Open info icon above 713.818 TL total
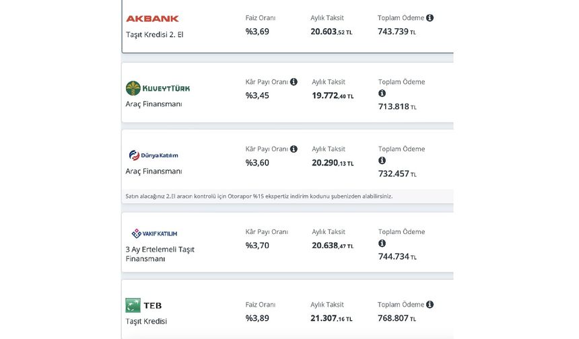The image size is (579, 339). pyautogui.click(x=382, y=93)
